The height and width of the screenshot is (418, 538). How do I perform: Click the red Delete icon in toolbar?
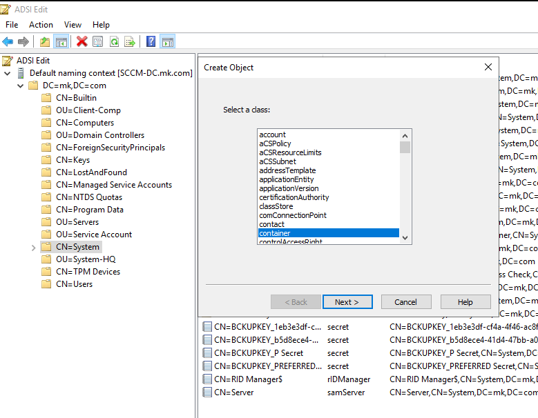pos(82,41)
